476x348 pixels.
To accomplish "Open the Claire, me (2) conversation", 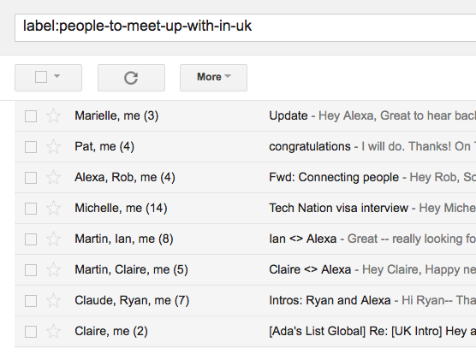I will 246,332.
